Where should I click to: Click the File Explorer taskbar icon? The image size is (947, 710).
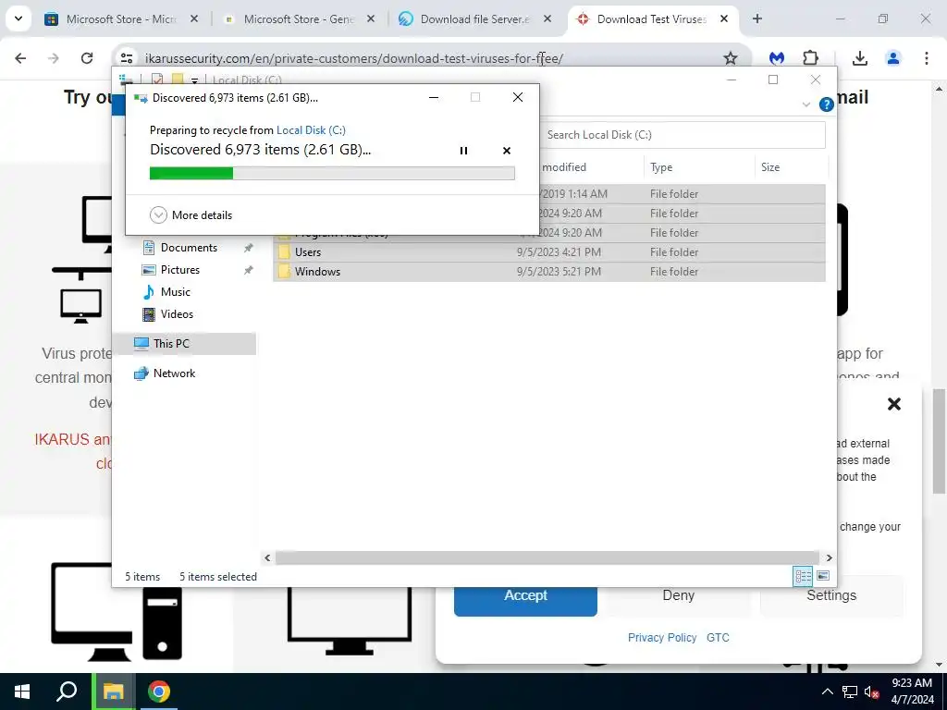click(x=113, y=692)
